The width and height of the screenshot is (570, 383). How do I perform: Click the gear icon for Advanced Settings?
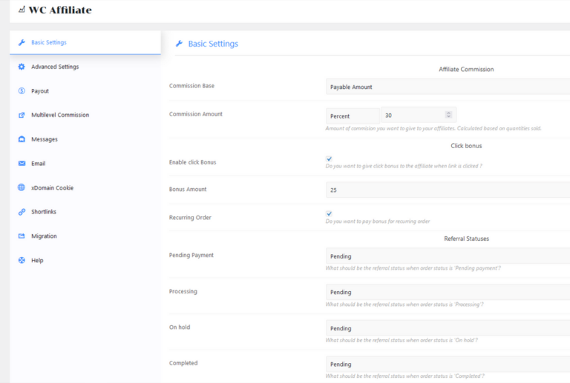tap(22, 67)
